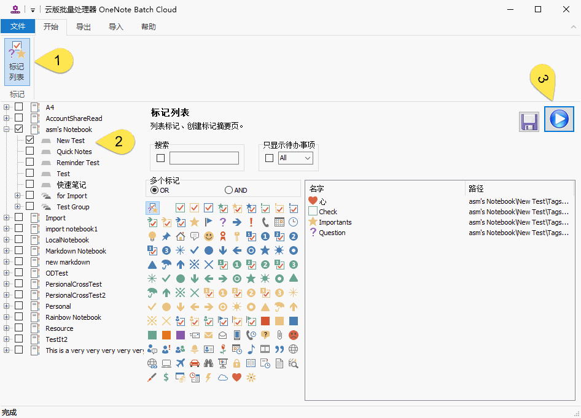Image resolution: width=581 pixels, height=418 pixels.
Task: Click the save floppy disk button
Action: pyautogui.click(x=529, y=122)
